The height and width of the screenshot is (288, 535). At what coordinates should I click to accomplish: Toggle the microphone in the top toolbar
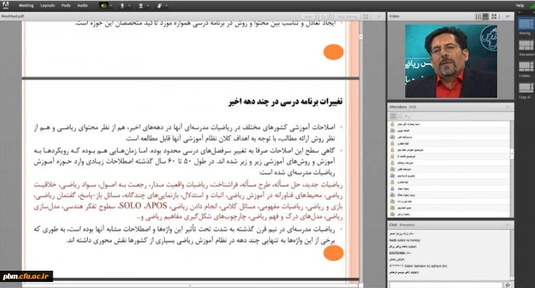[x=122, y=5]
